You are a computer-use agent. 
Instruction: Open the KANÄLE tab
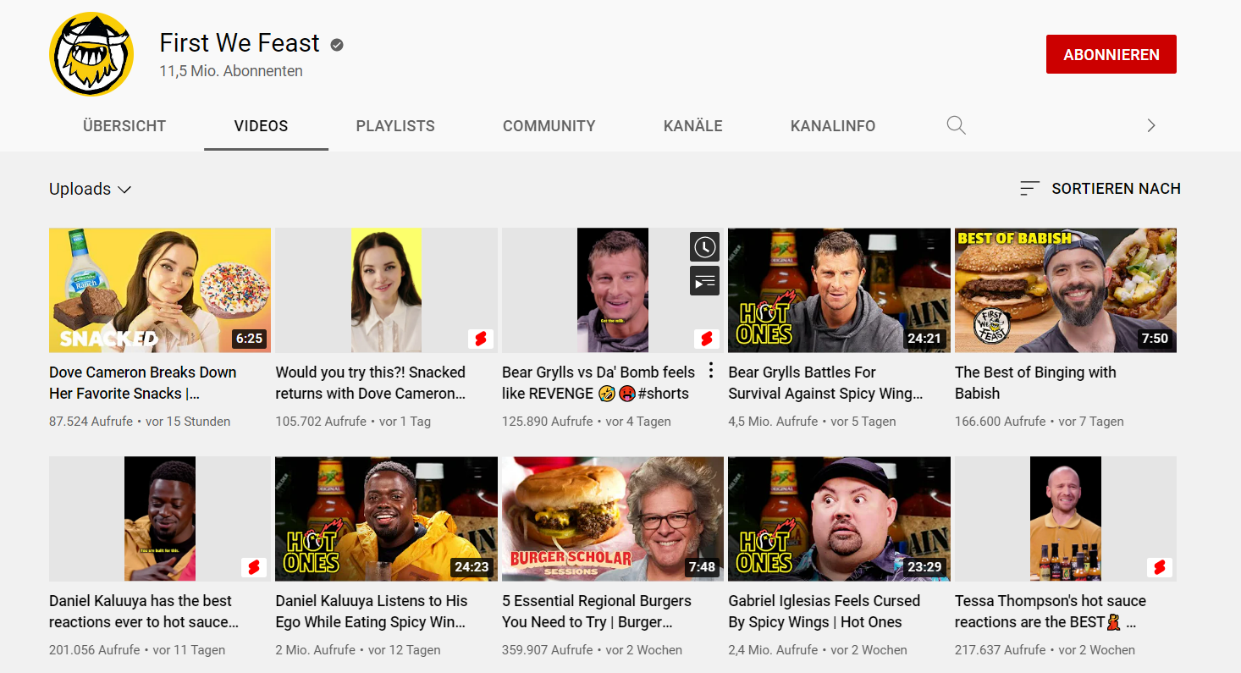pos(693,126)
